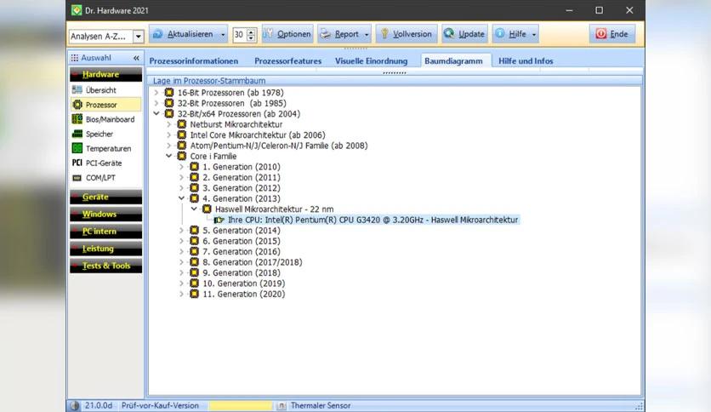Viewport: 711px width, 412px height.
Task: Click the chip icon of Haswell Mikroarchitektur
Action: pyautogui.click(x=207, y=209)
